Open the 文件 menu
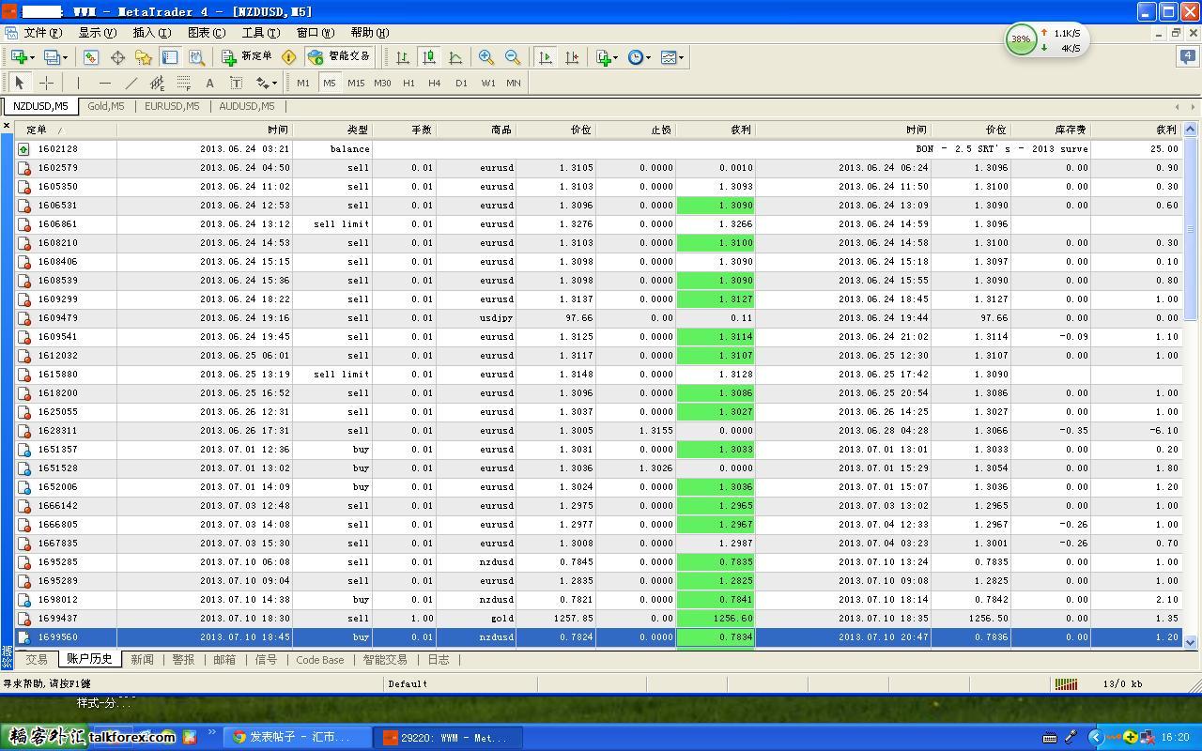Image resolution: width=1202 pixels, height=751 pixels. pyautogui.click(x=41, y=33)
